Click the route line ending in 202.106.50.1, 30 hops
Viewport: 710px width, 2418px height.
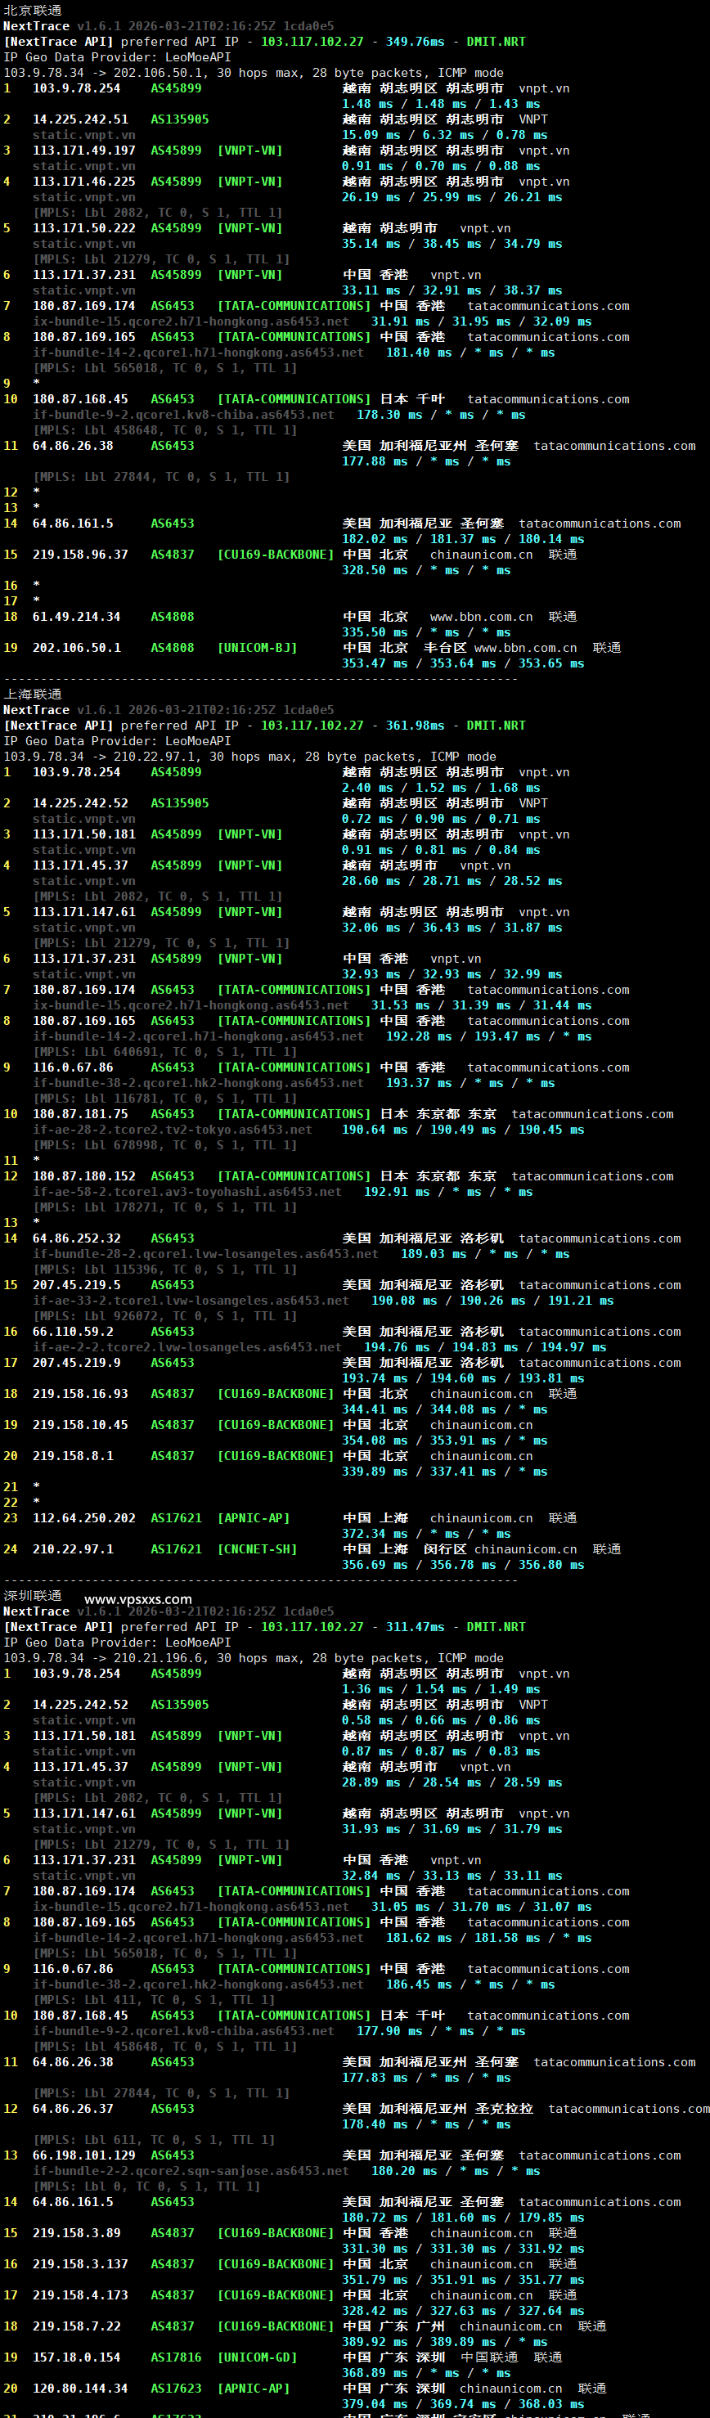(x=254, y=72)
